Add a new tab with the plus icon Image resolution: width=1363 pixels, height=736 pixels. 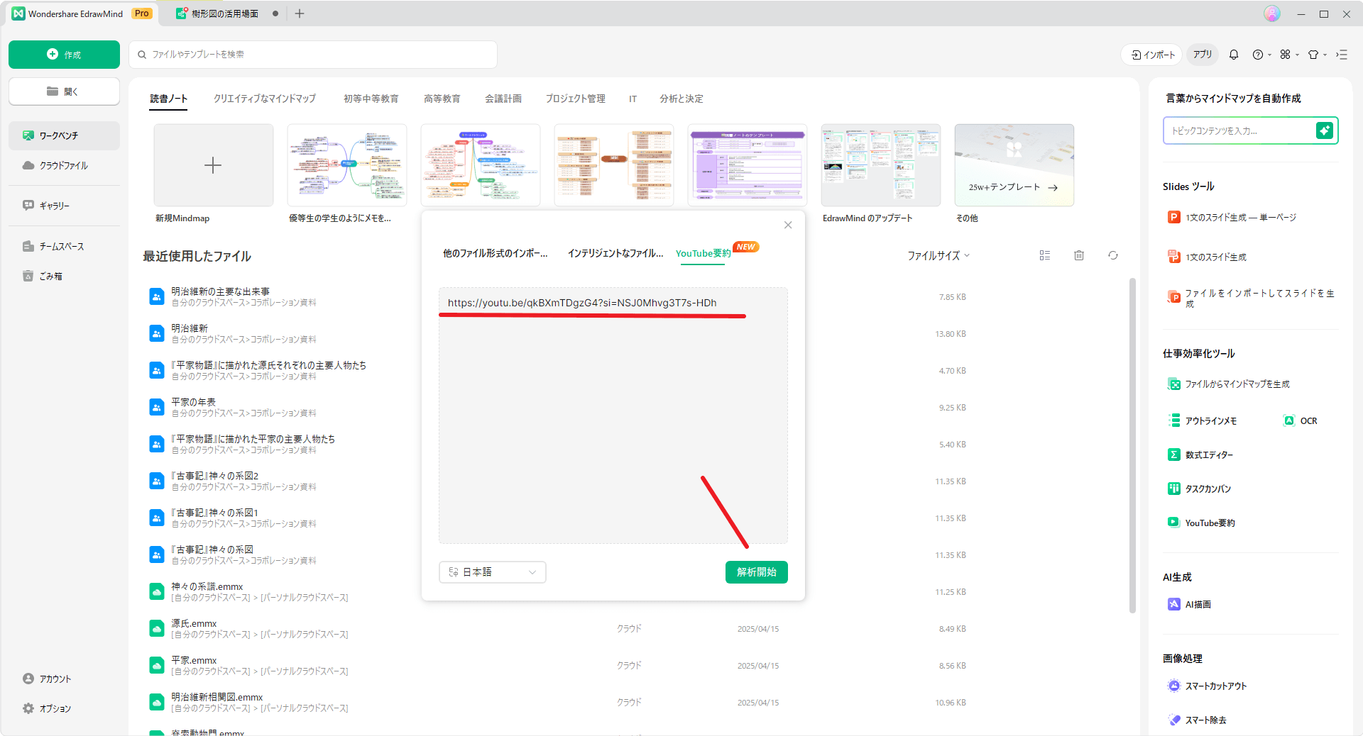(300, 13)
